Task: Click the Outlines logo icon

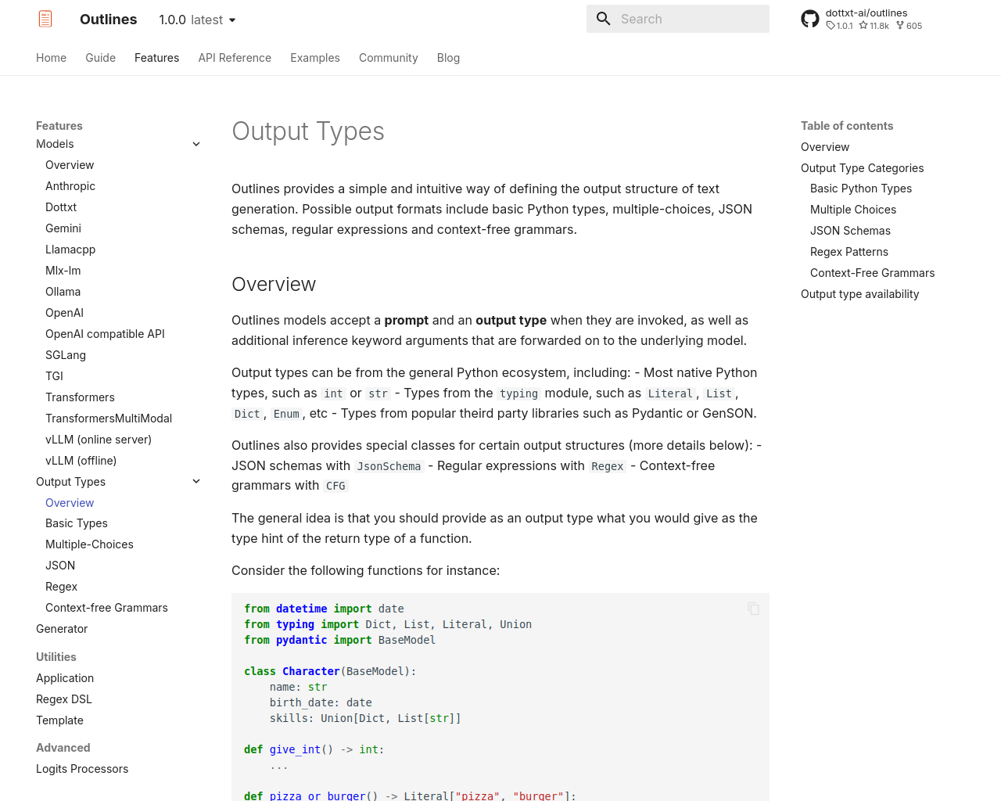Action: click(45, 19)
